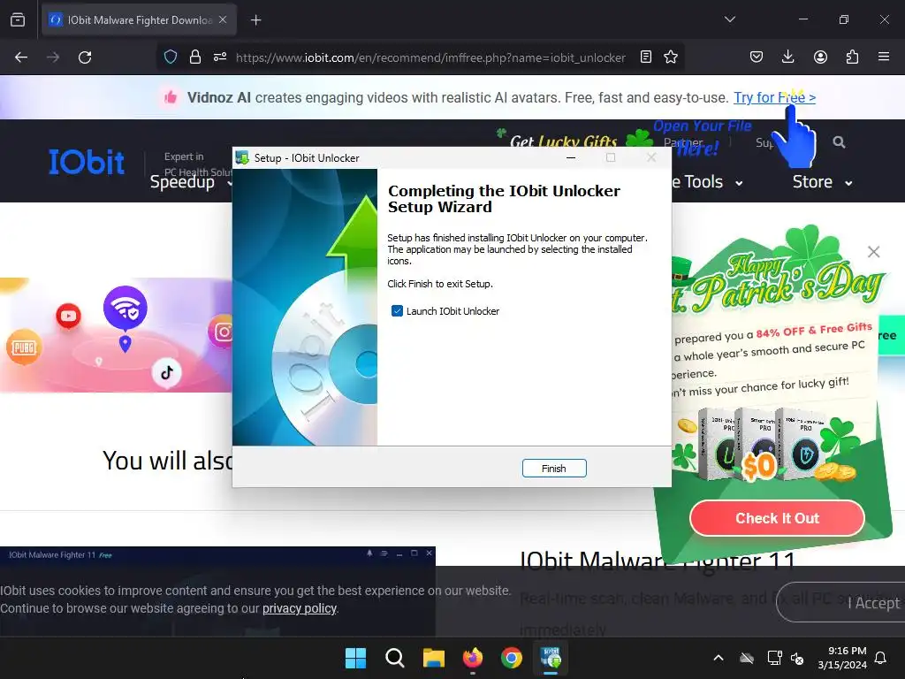The image size is (905, 679).
Task: Click I Accept on the cookie banner
Action: click(x=873, y=603)
